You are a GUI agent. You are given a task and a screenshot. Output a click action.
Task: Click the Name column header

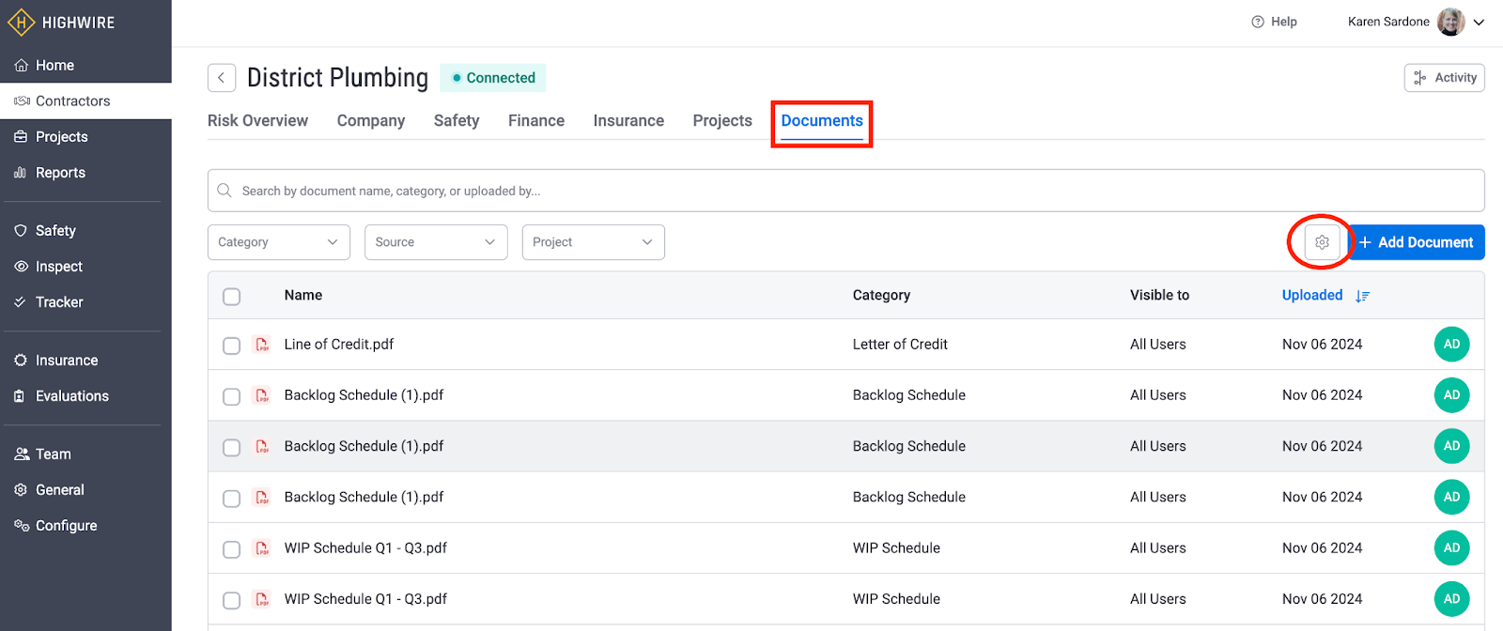pyautogui.click(x=303, y=295)
